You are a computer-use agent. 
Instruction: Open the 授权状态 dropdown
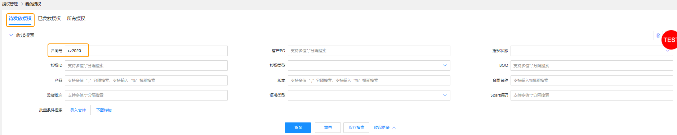592,51
